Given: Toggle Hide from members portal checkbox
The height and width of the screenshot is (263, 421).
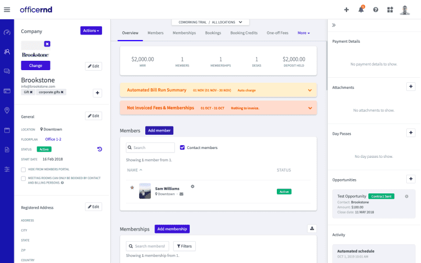Looking at the screenshot, I should tap(24, 170).
